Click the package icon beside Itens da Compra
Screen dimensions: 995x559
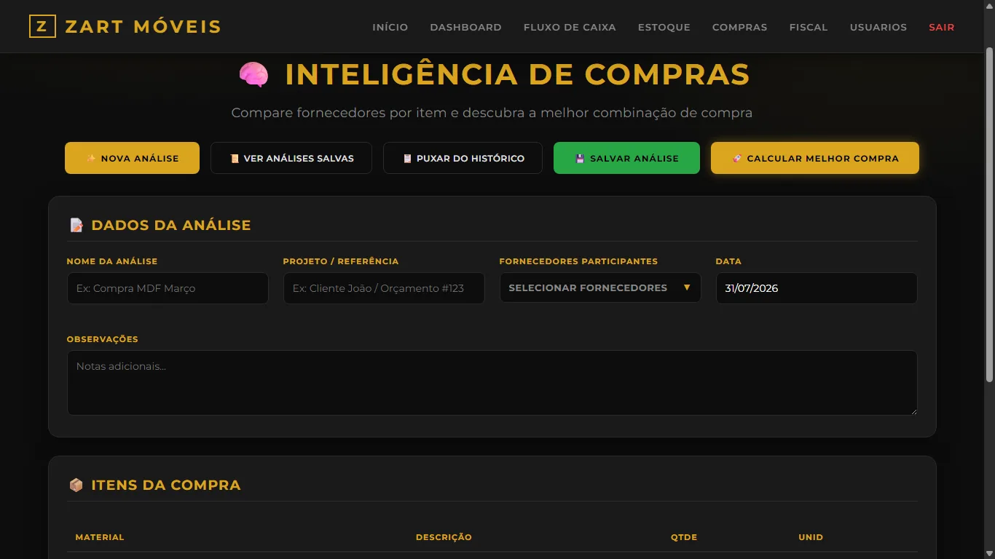(76, 485)
